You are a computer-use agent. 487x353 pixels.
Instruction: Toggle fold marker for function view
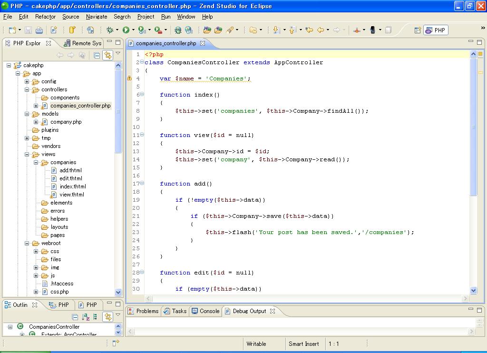[142, 135]
